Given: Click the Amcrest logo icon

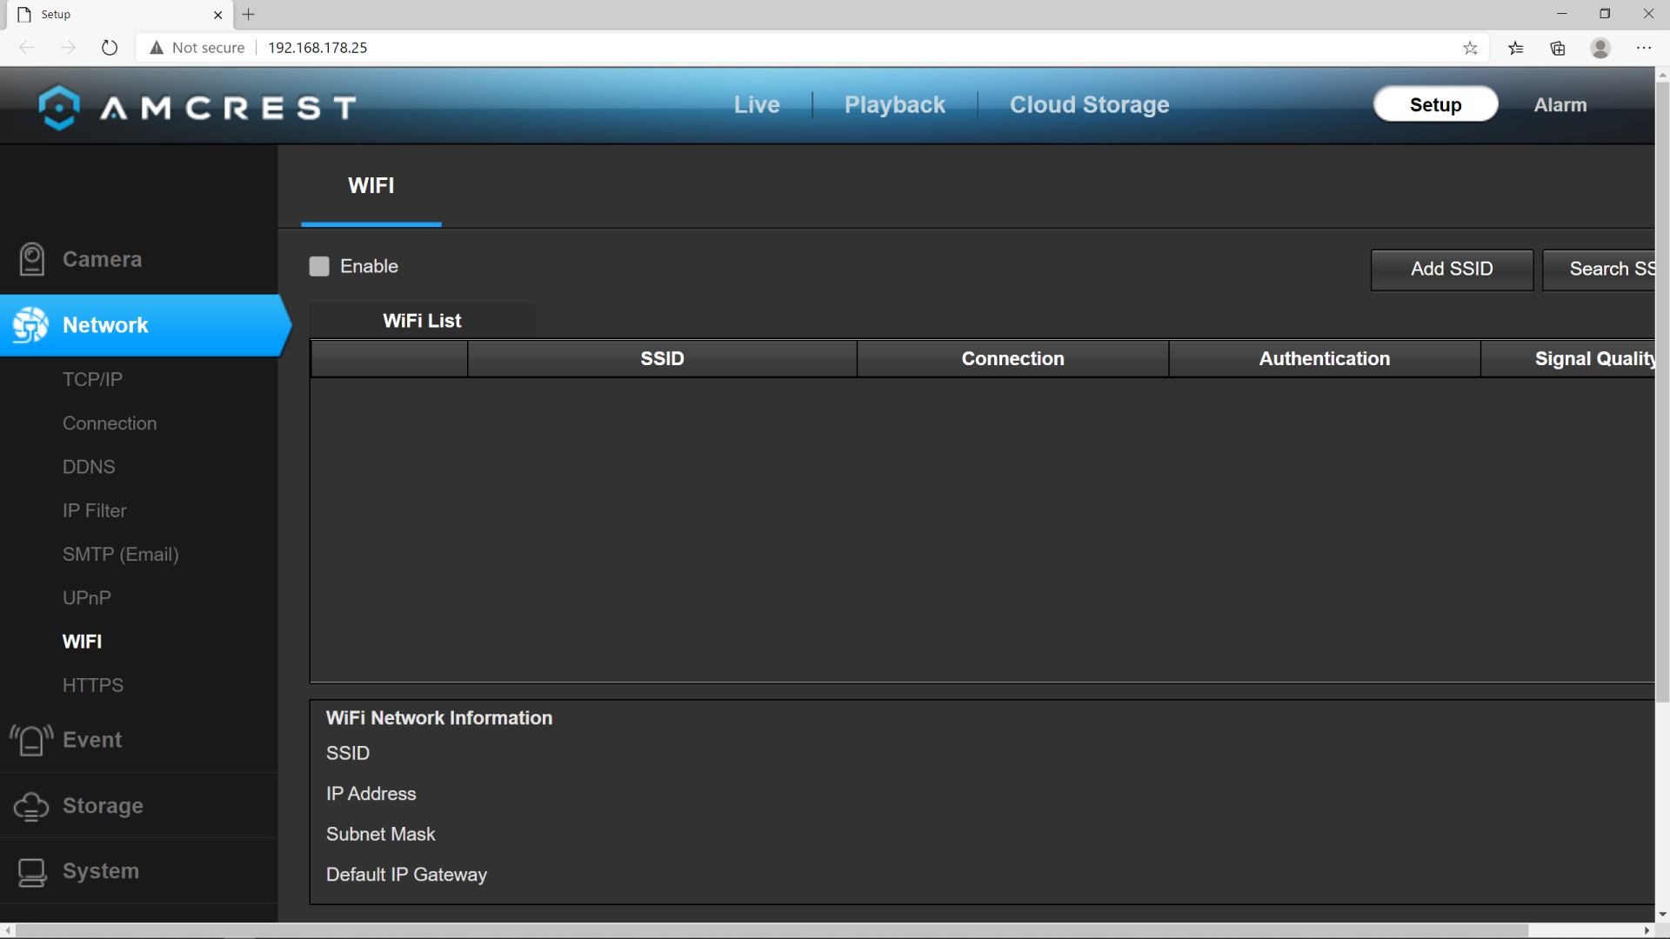Looking at the screenshot, I should click(x=59, y=107).
